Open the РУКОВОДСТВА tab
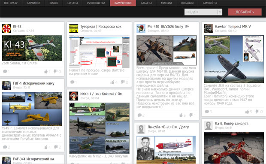 [96, 3]
